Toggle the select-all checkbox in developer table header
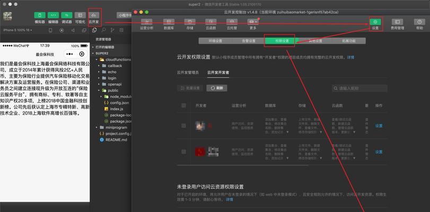430x212 pixels. (183, 105)
